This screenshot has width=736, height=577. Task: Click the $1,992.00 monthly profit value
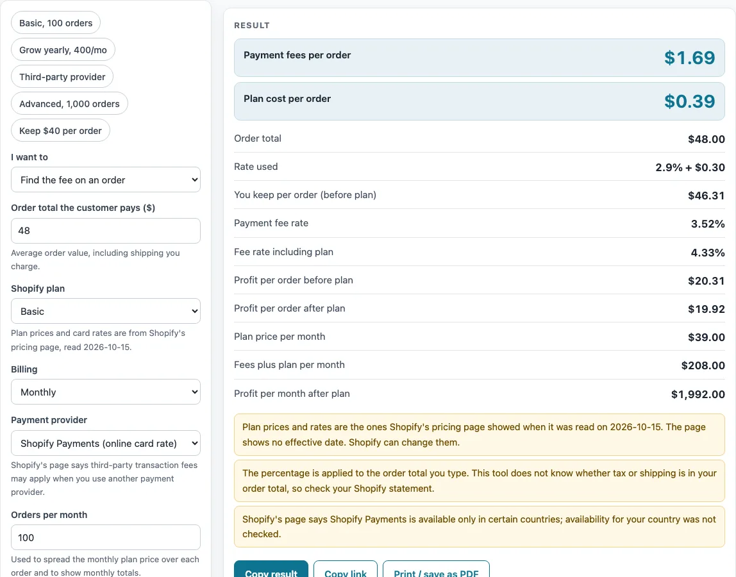tap(698, 394)
